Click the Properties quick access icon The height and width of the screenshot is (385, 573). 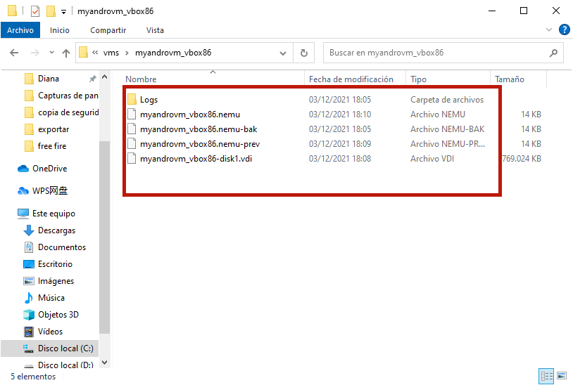click(x=35, y=11)
